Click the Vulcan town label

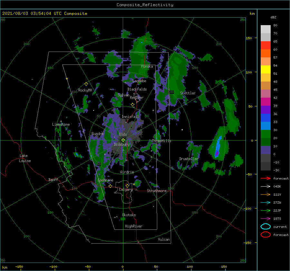point(164,239)
